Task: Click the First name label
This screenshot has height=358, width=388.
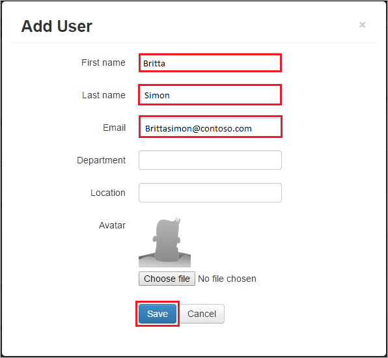Action: click(104, 62)
